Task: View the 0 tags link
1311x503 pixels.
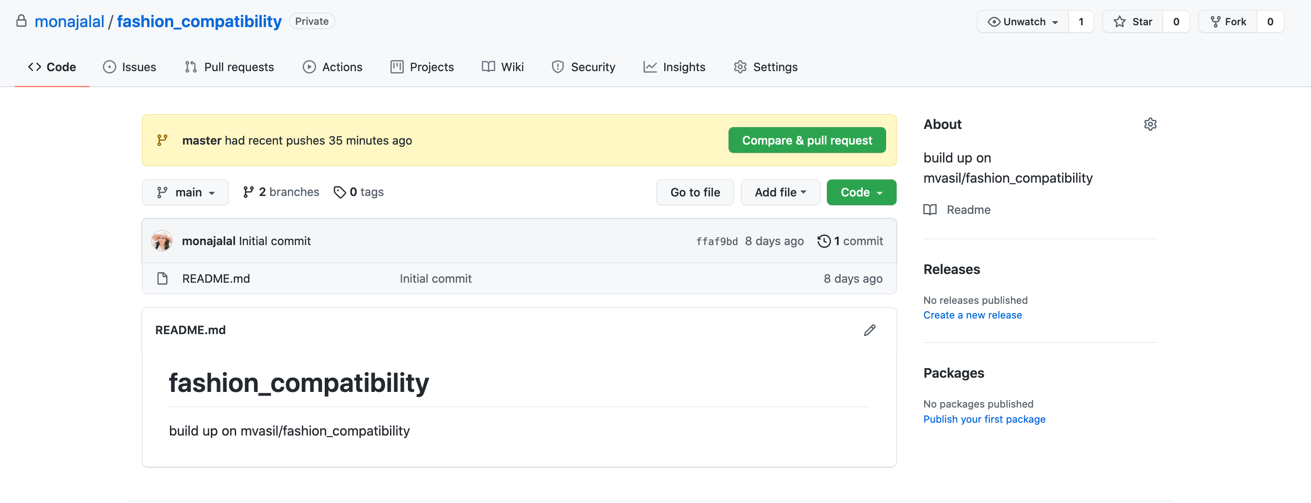Action: [x=358, y=192]
